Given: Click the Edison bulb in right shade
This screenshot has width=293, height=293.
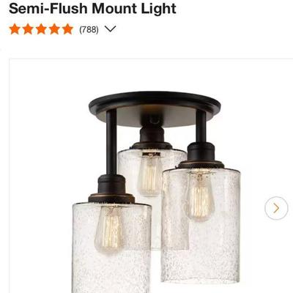Looking at the screenshot, I should [x=199, y=196].
